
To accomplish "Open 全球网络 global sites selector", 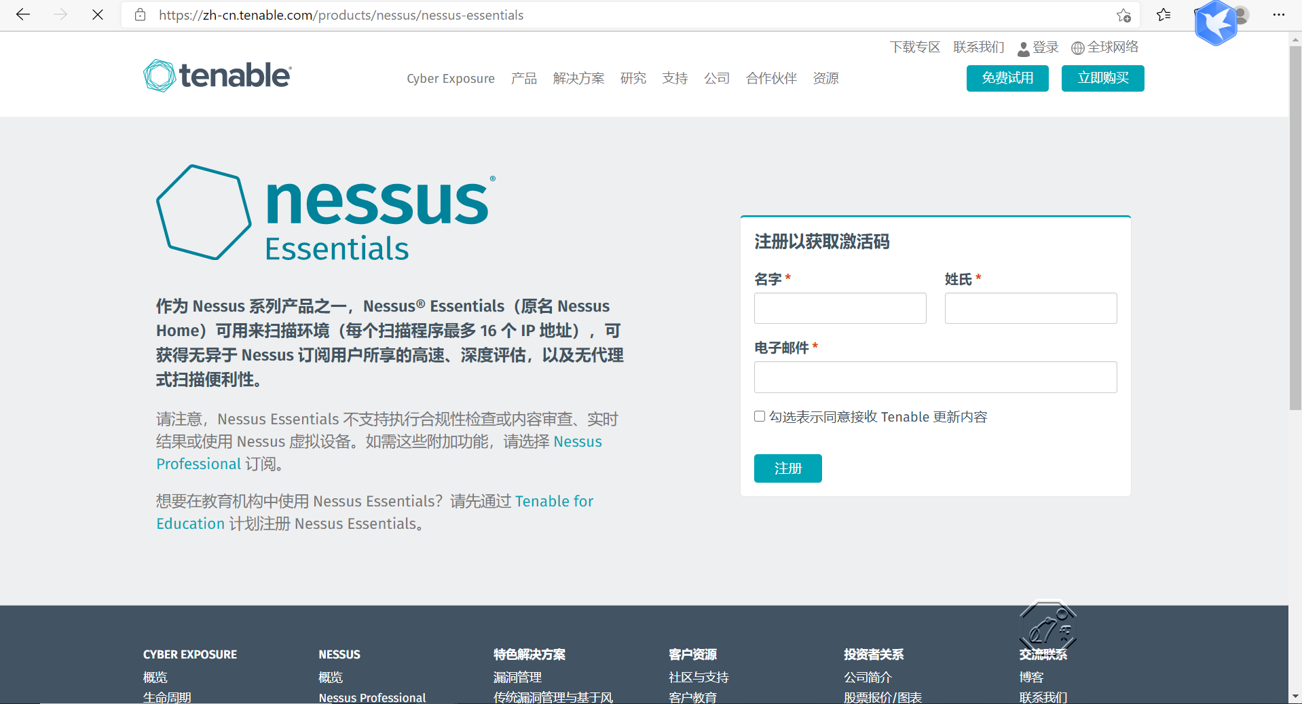I will pyautogui.click(x=1104, y=48).
